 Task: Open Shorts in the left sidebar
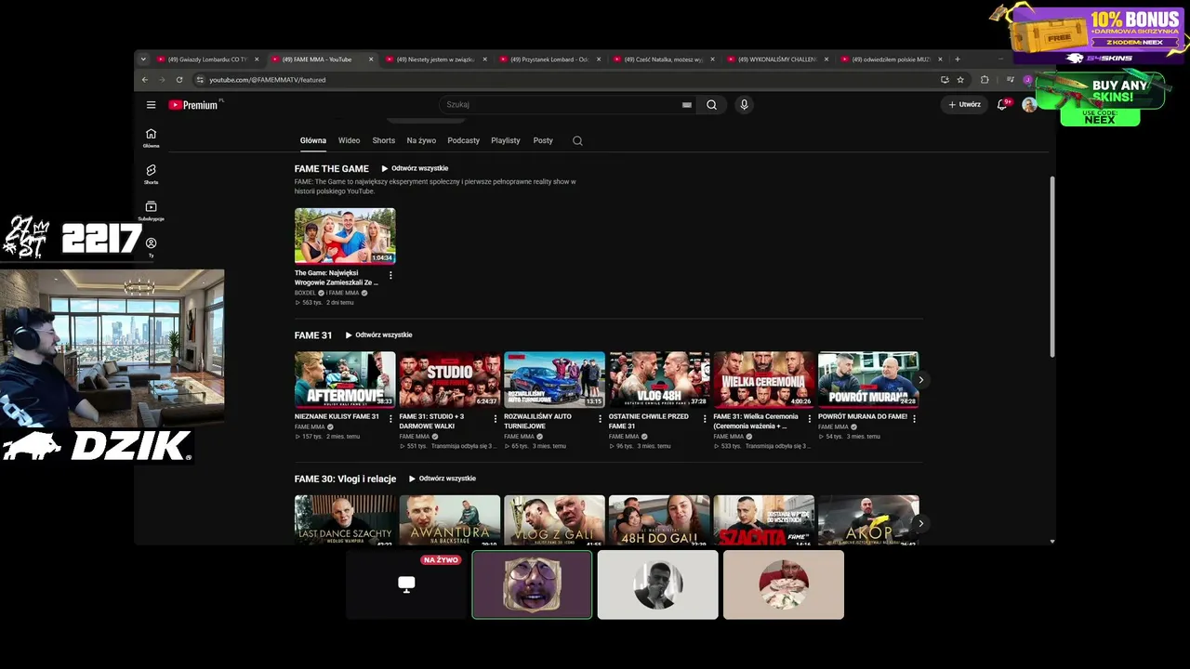(x=151, y=174)
